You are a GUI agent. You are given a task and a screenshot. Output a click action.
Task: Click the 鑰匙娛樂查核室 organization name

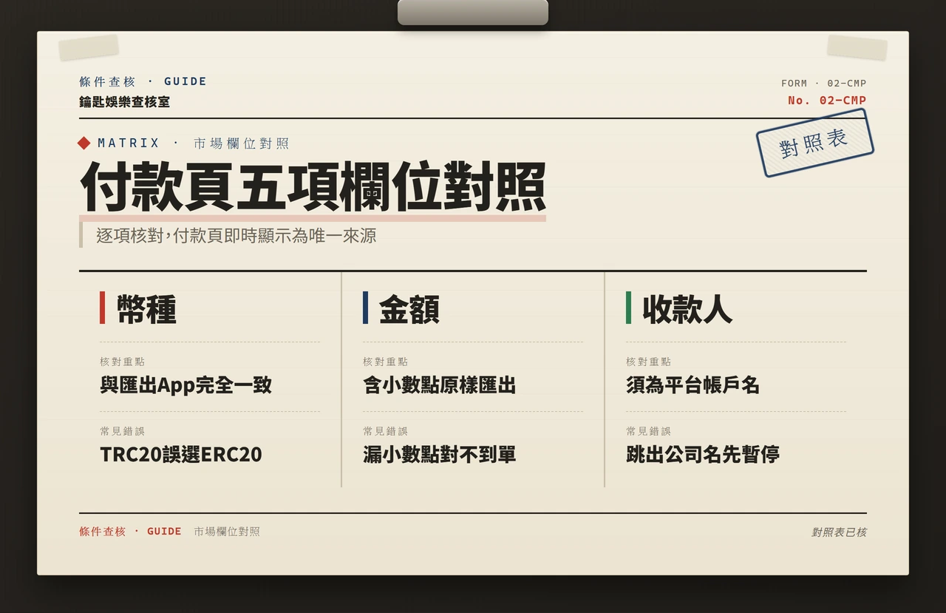[124, 102]
